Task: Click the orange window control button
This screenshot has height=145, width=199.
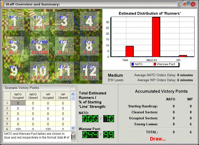Action: click(185, 4)
